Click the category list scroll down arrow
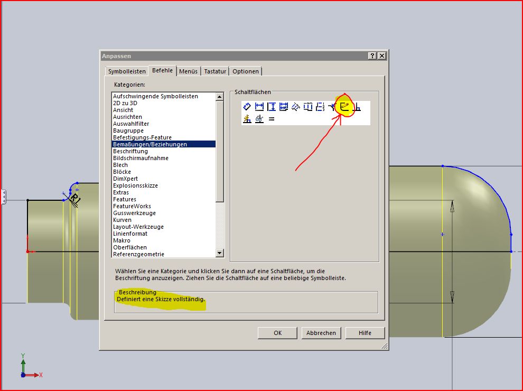 pos(219,253)
